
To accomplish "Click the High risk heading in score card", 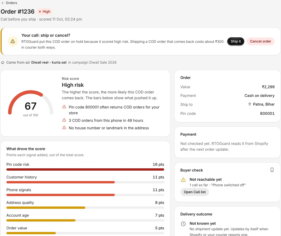I will tap(73, 85).
